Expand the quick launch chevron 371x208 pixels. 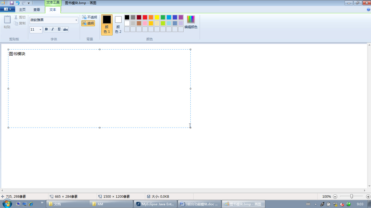pyautogui.click(x=42, y=202)
